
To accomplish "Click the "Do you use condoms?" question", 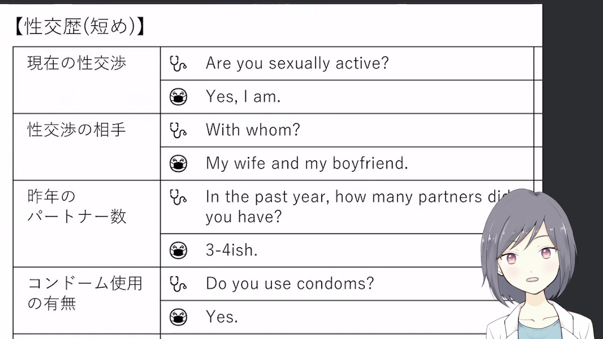I will (290, 283).
